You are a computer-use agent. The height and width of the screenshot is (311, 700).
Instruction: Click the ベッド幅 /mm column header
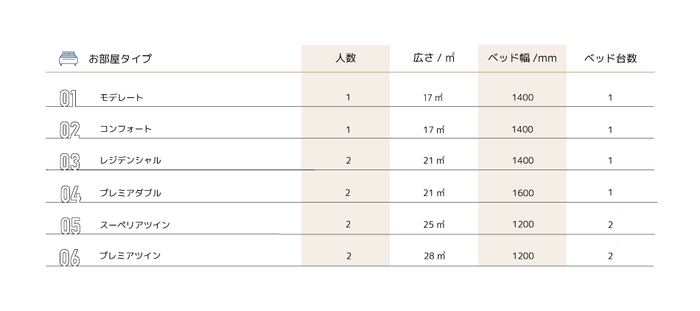(522, 58)
